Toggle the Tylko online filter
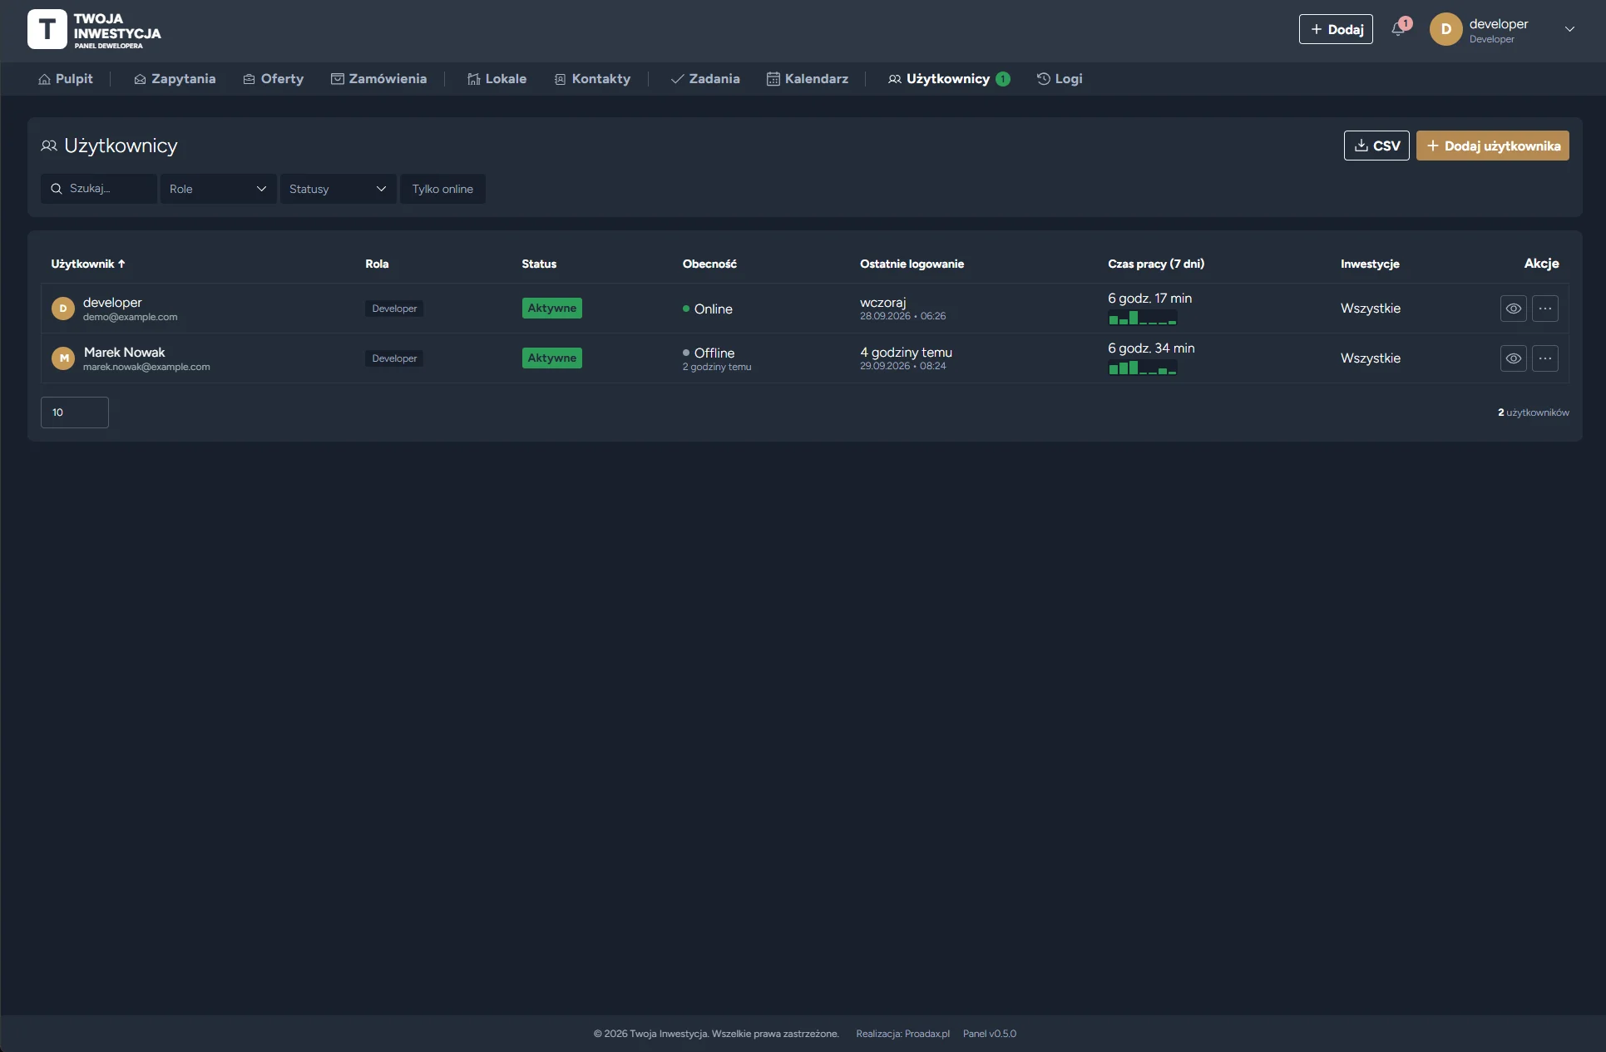 coord(442,189)
